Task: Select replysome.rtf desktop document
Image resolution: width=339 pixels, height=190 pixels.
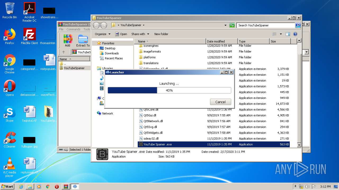Action: [29, 166]
